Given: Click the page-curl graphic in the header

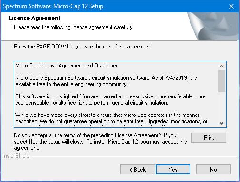Looking at the screenshot, I should 213,26.
